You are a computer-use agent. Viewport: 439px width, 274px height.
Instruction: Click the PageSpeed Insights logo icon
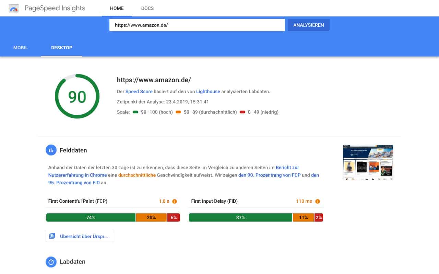click(14, 8)
